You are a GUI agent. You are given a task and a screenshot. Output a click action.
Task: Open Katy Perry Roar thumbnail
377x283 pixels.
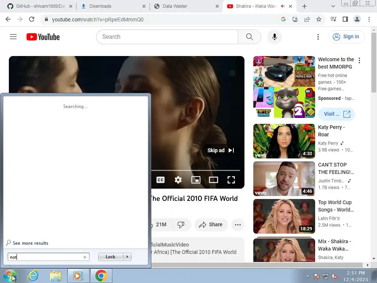pos(284,141)
